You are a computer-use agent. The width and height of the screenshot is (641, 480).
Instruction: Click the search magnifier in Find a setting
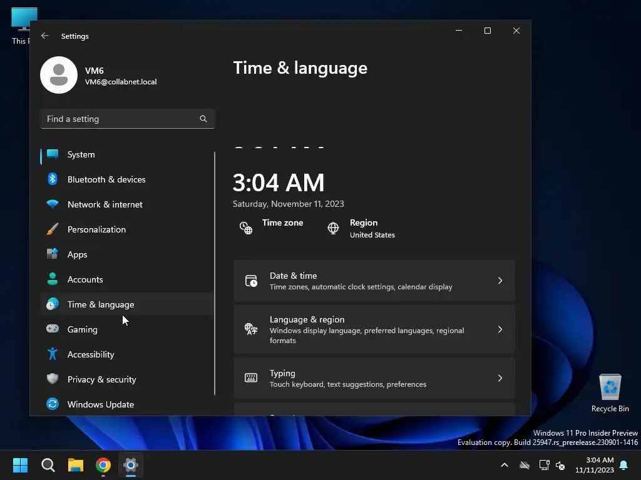point(203,119)
